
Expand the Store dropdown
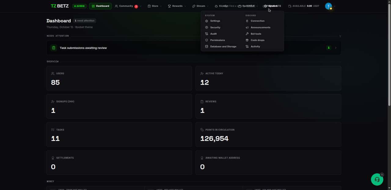tap(155, 6)
